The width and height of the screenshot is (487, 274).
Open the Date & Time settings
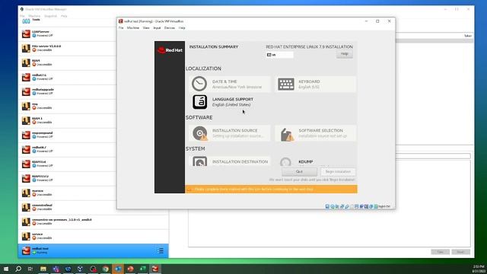pyautogui.click(x=230, y=84)
